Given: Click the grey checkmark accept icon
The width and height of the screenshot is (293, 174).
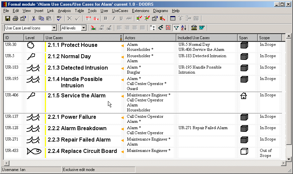Looking at the screenshot, I should [x=77, y=18].
